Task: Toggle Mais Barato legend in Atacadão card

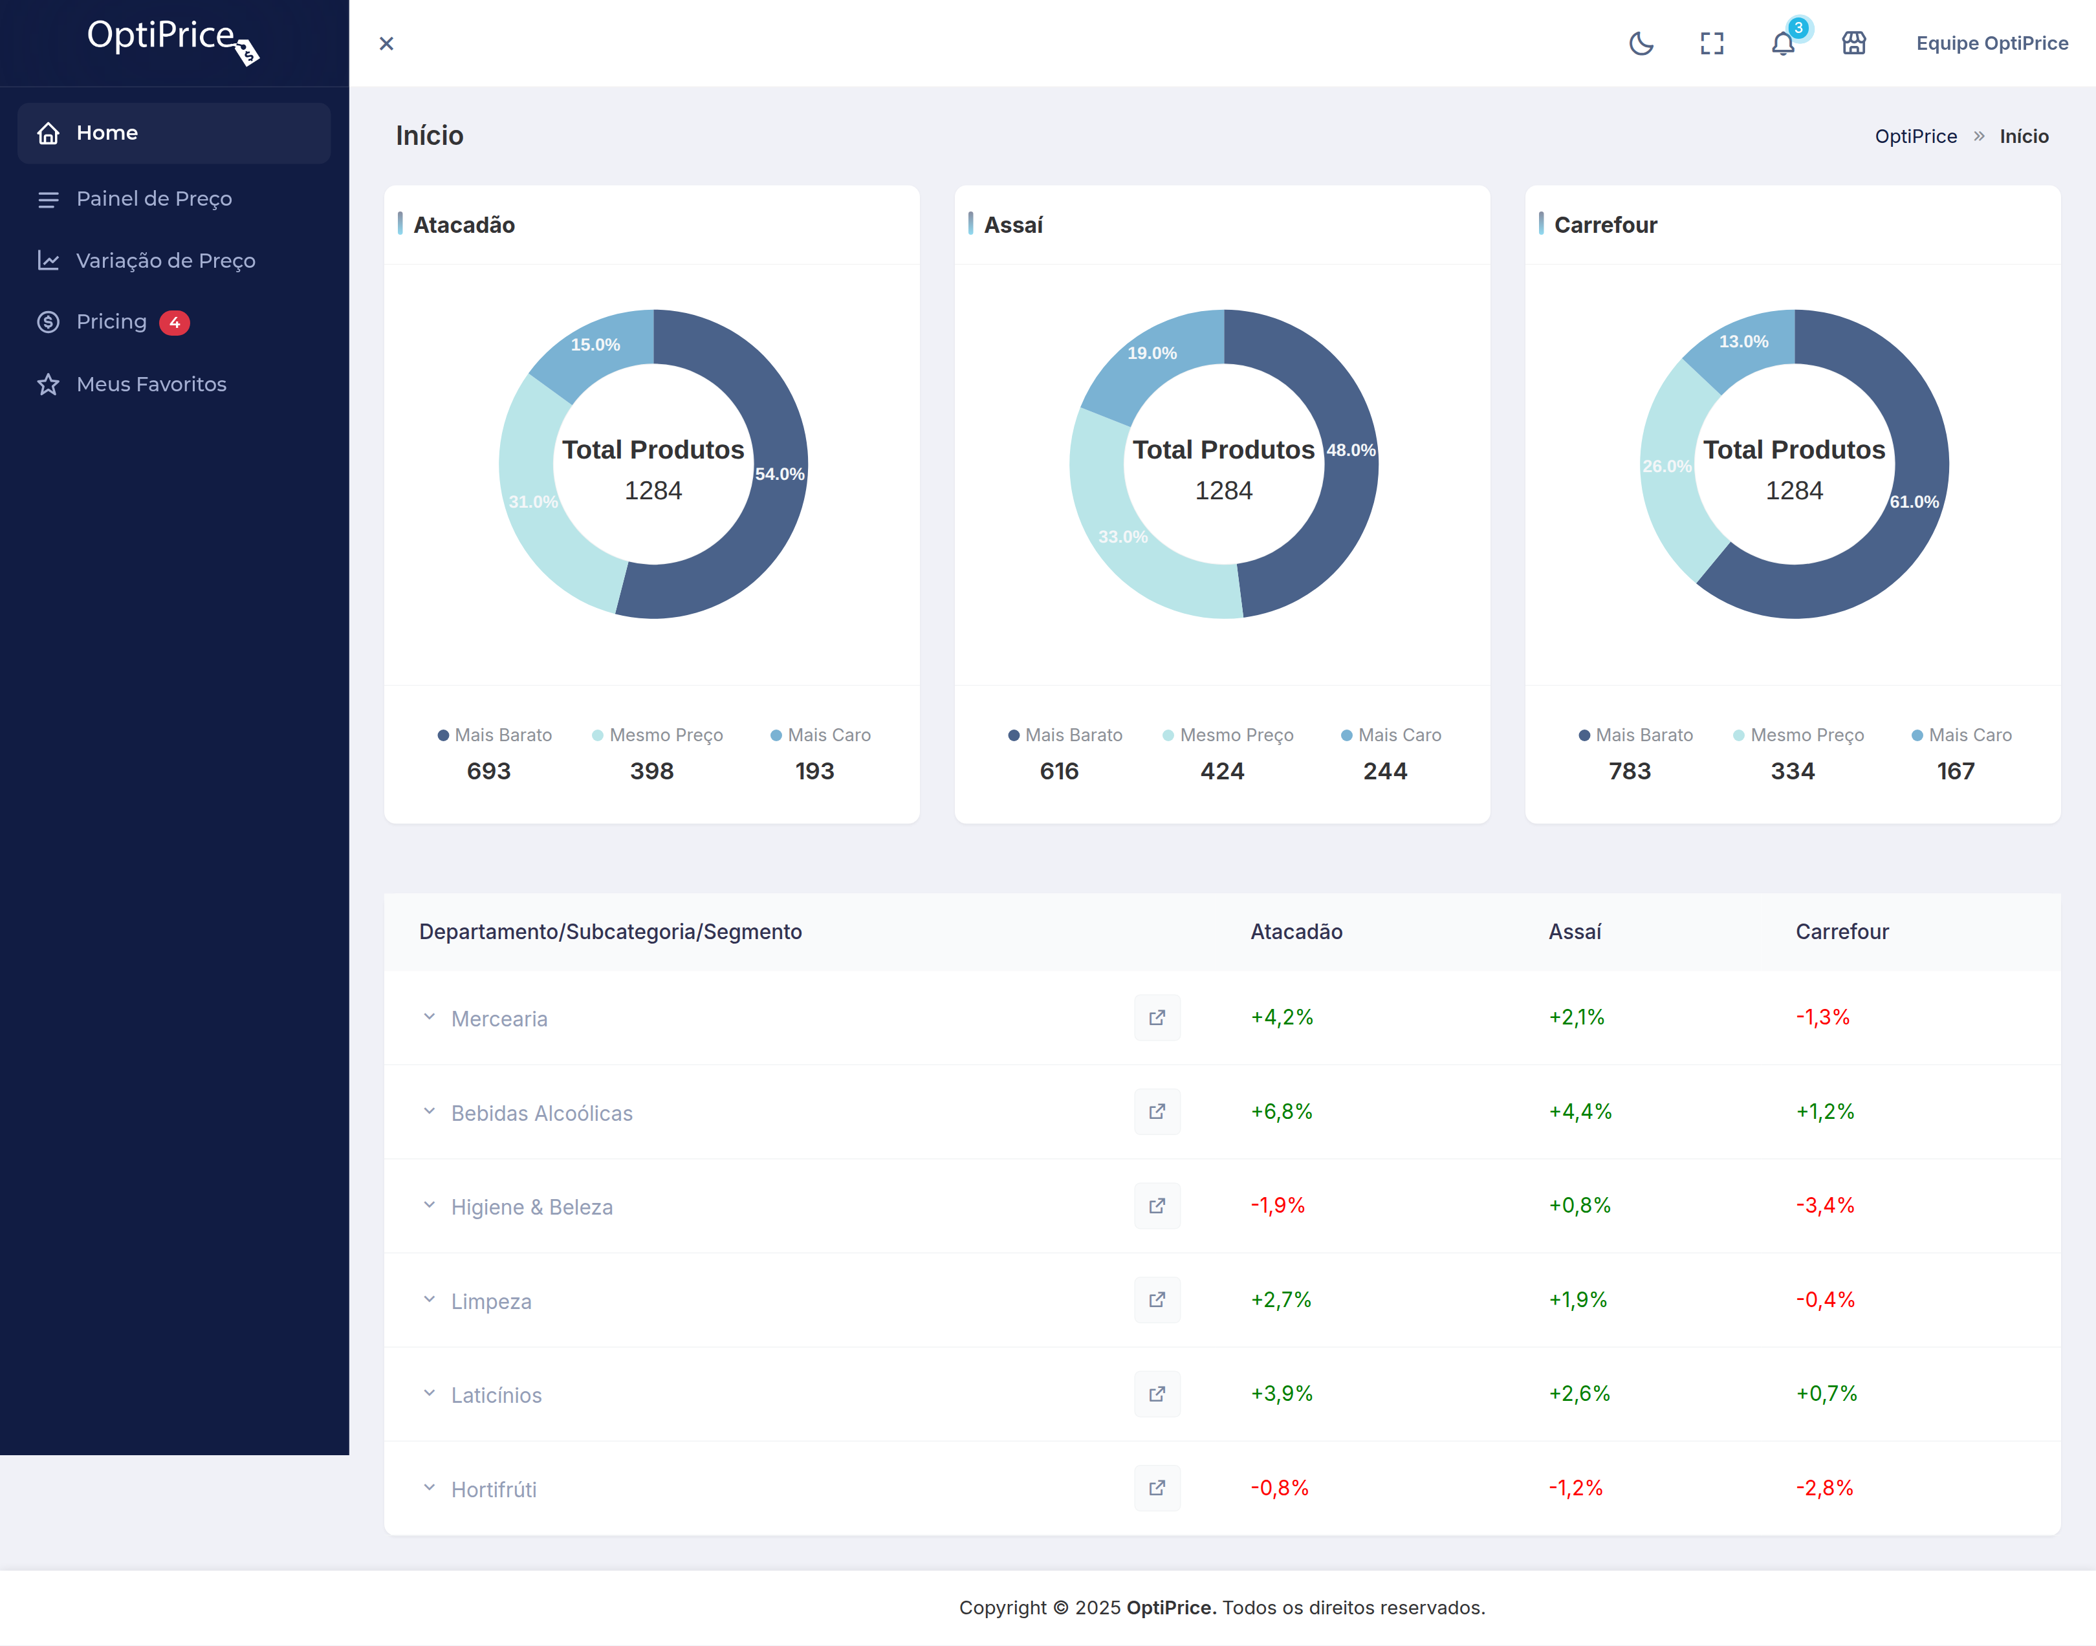Action: (494, 735)
